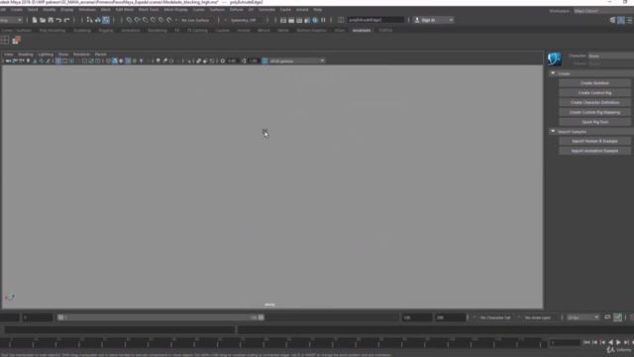The height and width of the screenshot is (357, 634).
Task: Toggle the grid display in panel toolbar
Action: click(58, 60)
